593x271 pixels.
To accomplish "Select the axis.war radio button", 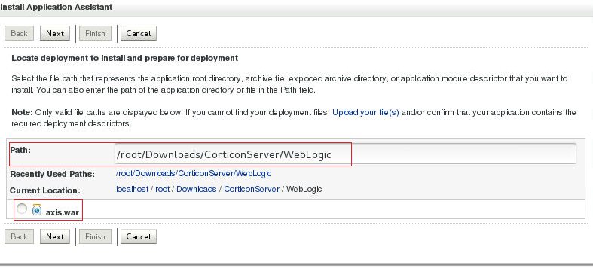I will coord(22,209).
